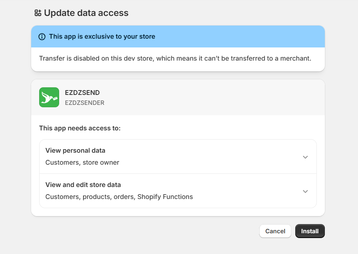Click the EZDZSEND app name

(x=82, y=93)
